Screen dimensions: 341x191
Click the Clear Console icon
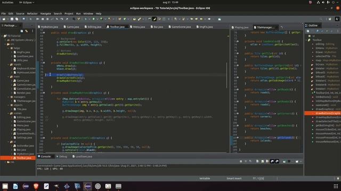coord(257,161)
